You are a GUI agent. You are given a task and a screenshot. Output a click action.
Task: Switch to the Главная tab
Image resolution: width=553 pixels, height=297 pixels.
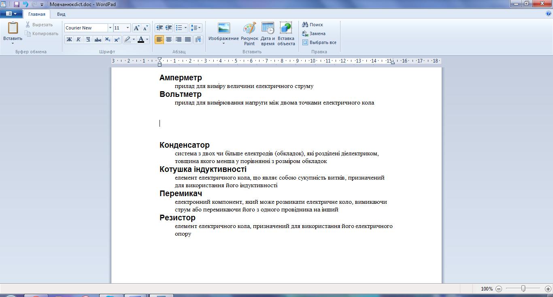[x=37, y=14]
